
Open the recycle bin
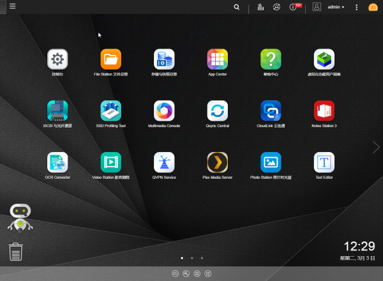(x=16, y=252)
